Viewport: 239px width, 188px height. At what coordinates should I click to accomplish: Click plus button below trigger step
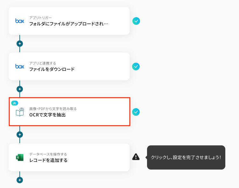pos(20,44)
